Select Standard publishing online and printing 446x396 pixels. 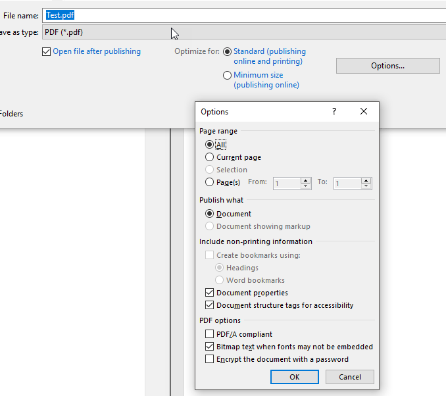point(228,51)
